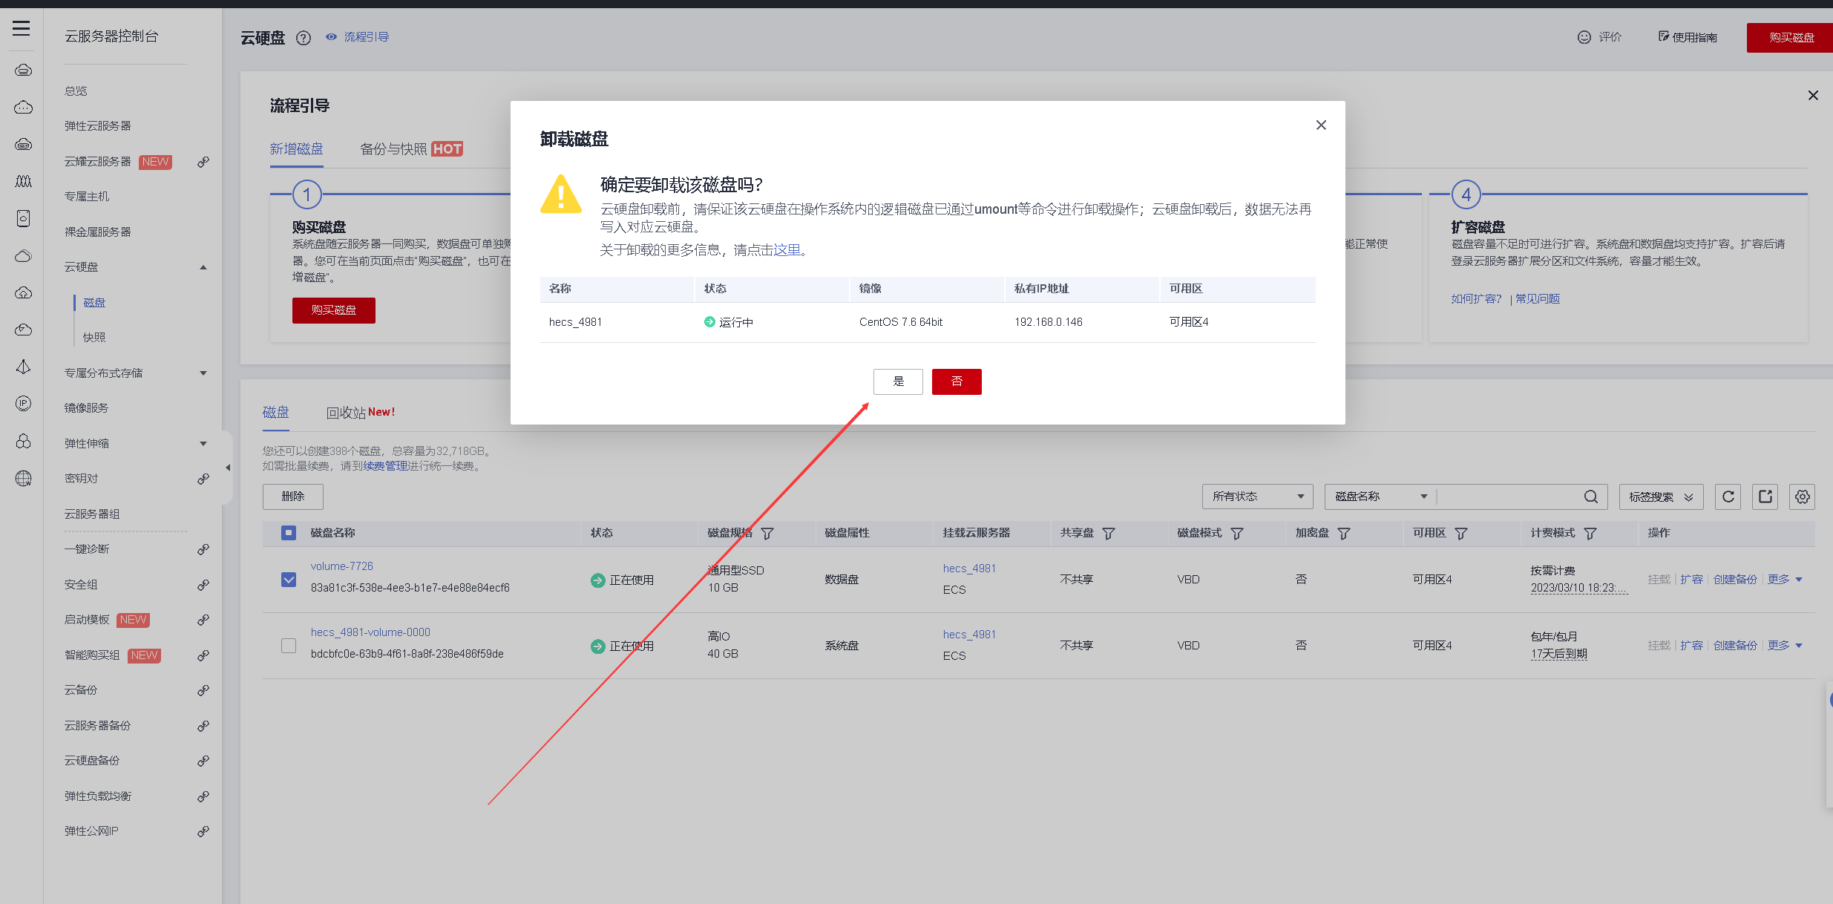
Task: Close the 卸载磁盘 dialog with X
Action: coord(1321,125)
